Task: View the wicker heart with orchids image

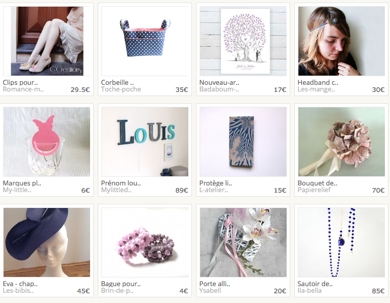Action: [243, 242]
